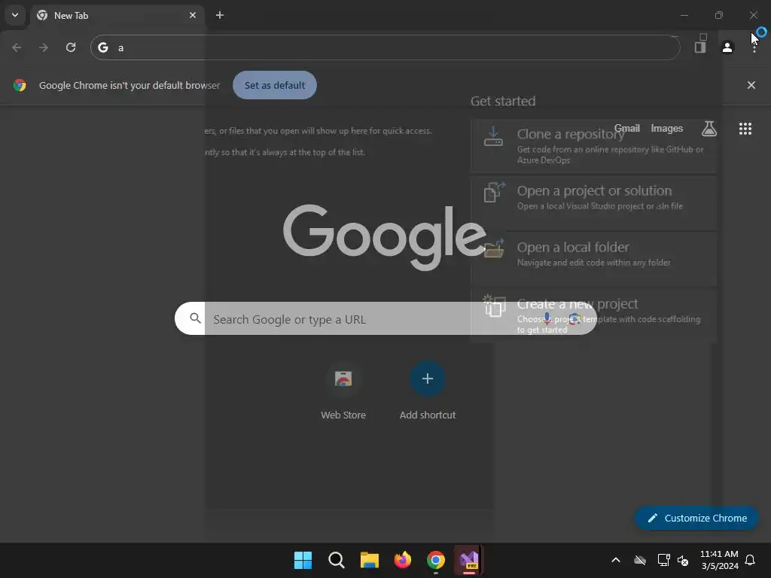Open the clock showing 11:41 AM

719,560
